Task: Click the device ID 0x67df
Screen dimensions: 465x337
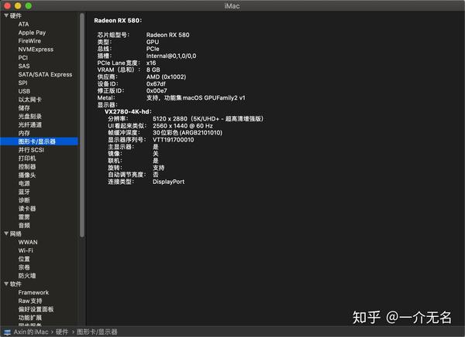Action: point(156,83)
